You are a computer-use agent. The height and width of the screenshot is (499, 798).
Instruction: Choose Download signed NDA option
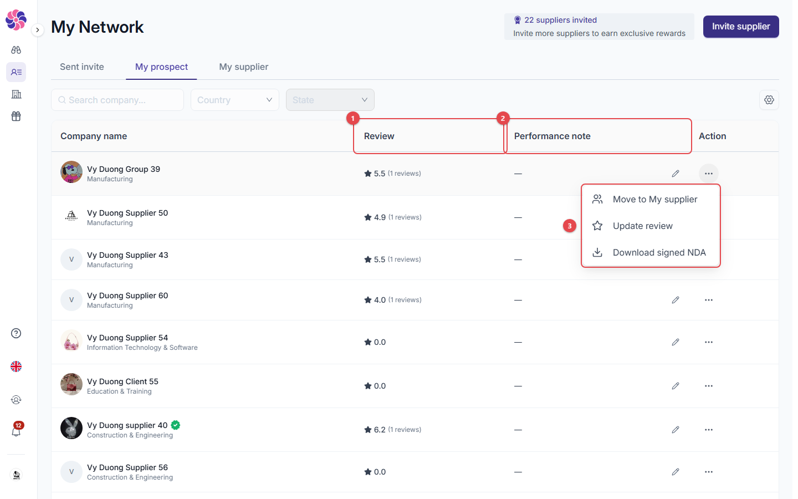651,252
